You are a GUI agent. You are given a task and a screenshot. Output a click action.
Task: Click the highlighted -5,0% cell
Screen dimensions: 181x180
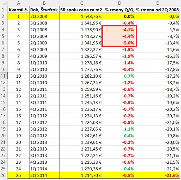(x=120, y=43)
